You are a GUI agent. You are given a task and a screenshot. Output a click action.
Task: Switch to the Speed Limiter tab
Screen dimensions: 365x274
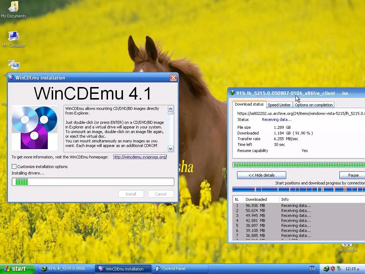point(279,105)
